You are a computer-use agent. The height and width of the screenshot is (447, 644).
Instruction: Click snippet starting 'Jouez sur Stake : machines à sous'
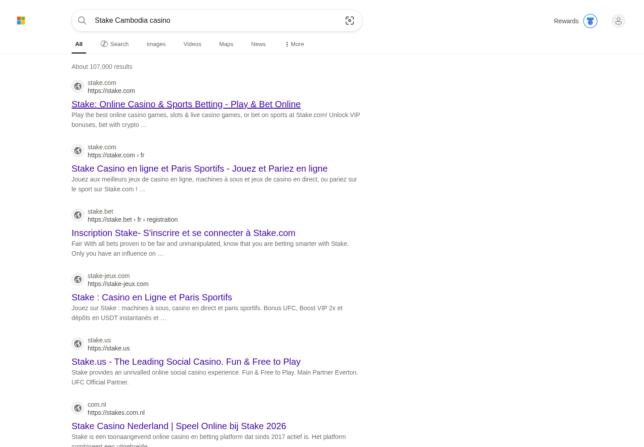[x=207, y=313]
